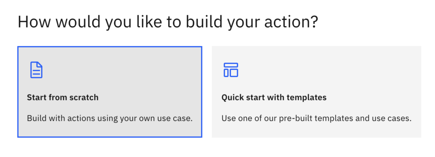
Task: Select the Quick start with templates tile
Action: (x=316, y=92)
